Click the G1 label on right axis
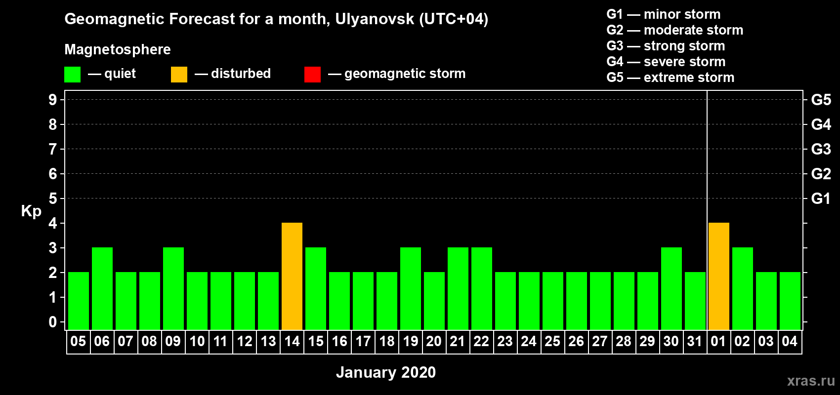 (821, 198)
